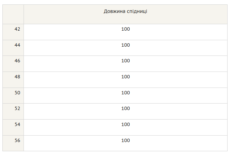The image size is (232, 155).
Task: Click blank area right of size 50 value
Action: tap(177, 96)
